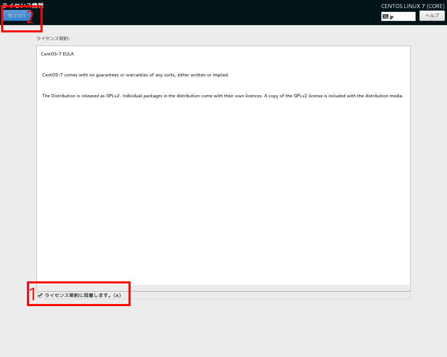Click the jp keyboard layout indicator
The width and height of the screenshot is (447, 357).
(398, 16)
